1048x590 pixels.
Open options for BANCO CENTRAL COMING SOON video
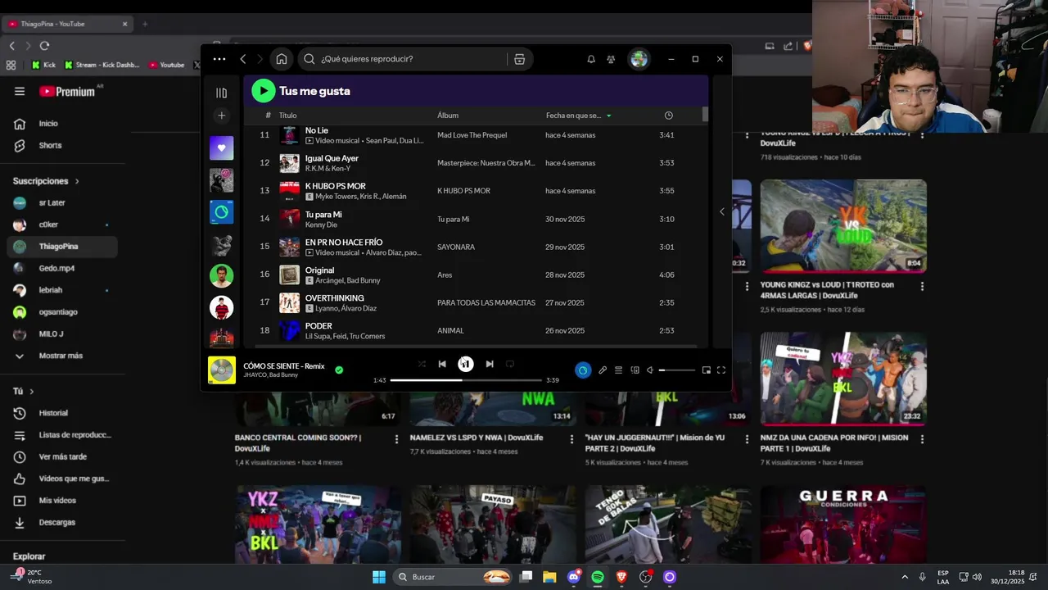(397, 439)
